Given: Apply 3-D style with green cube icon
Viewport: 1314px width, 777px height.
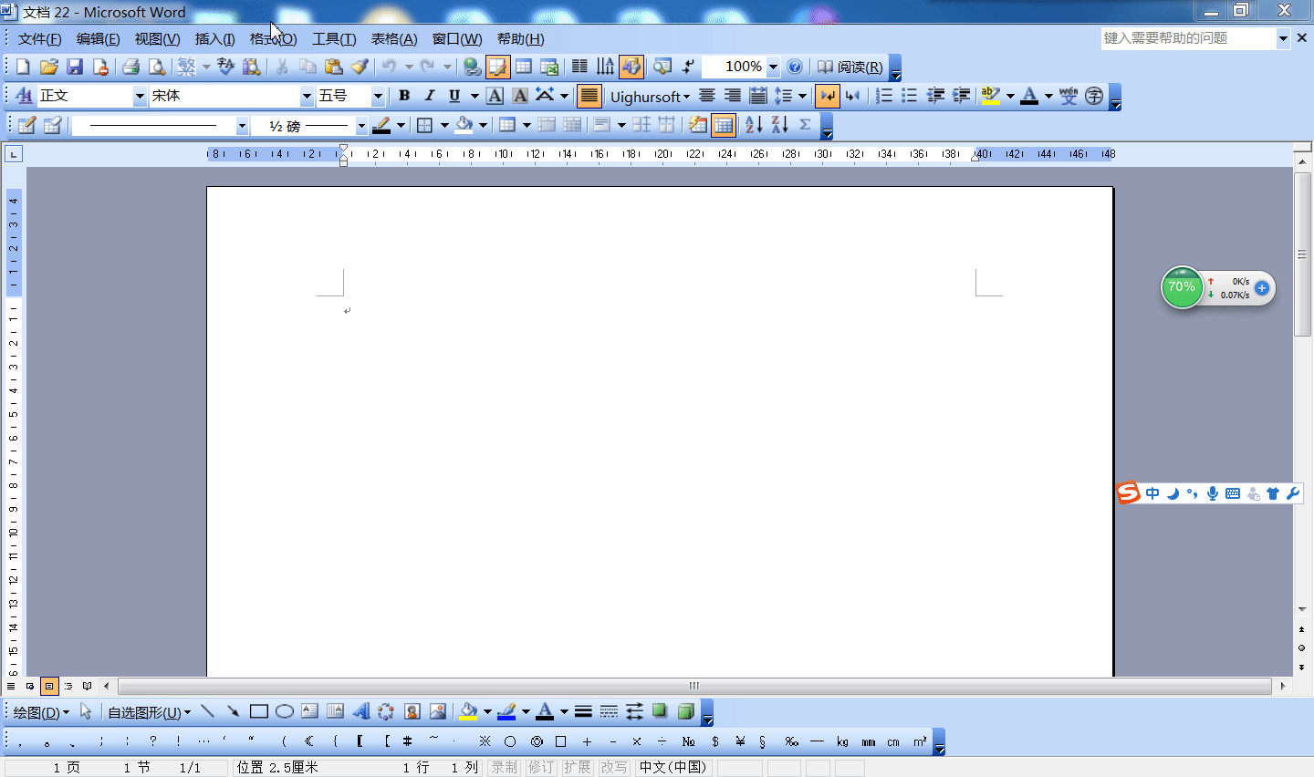Looking at the screenshot, I should pyautogui.click(x=686, y=711).
